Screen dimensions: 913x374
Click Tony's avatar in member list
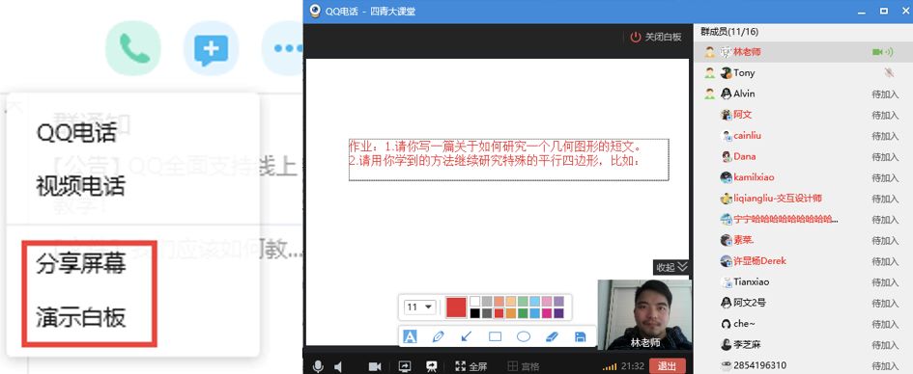point(727,72)
